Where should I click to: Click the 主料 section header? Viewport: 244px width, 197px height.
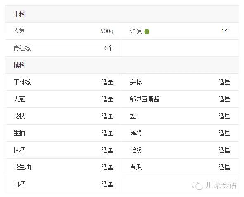pyautogui.click(x=19, y=14)
